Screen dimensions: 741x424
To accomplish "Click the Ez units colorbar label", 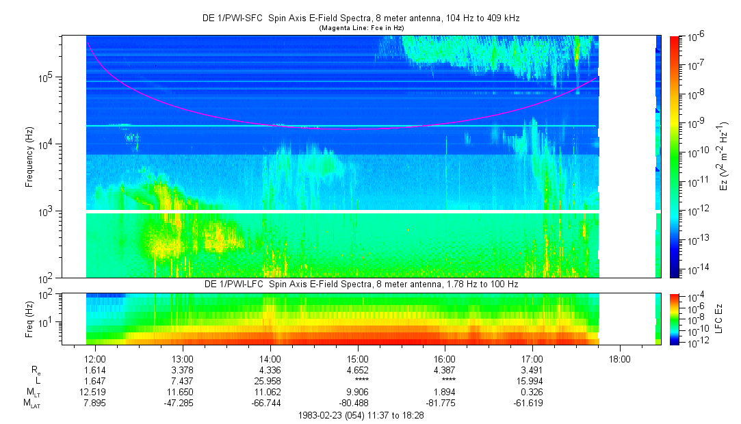I will 723,157.
